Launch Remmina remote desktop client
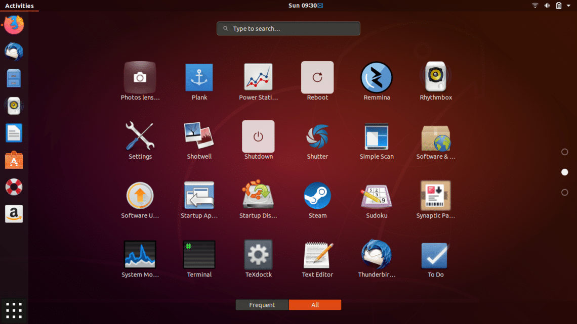This screenshot has height=324, width=577. pos(377,77)
